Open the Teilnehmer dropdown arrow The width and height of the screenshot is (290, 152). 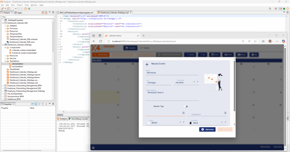point(198,82)
